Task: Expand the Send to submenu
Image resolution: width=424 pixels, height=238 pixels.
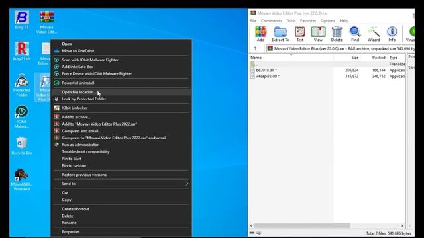Action: coord(121,184)
